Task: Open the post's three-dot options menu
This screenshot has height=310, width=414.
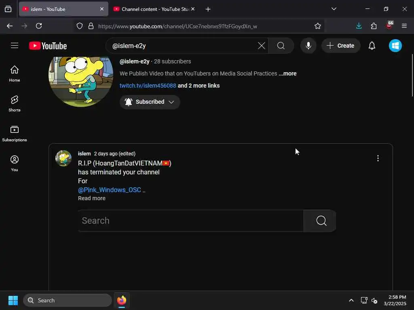Action: pyautogui.click(x=378, y=158)
